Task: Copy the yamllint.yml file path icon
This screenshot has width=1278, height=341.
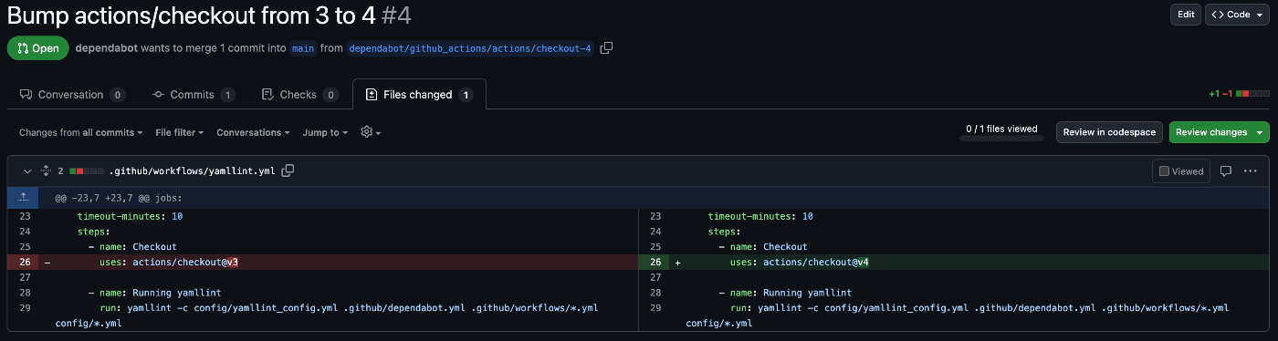Action: [288, 170]
